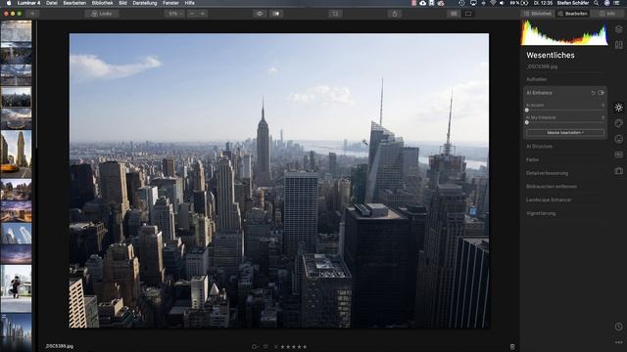This screenshot has height=352, width=627.
Task: Expand the Bildrauschen entfernen tool
Action: (x=551, y=187)
